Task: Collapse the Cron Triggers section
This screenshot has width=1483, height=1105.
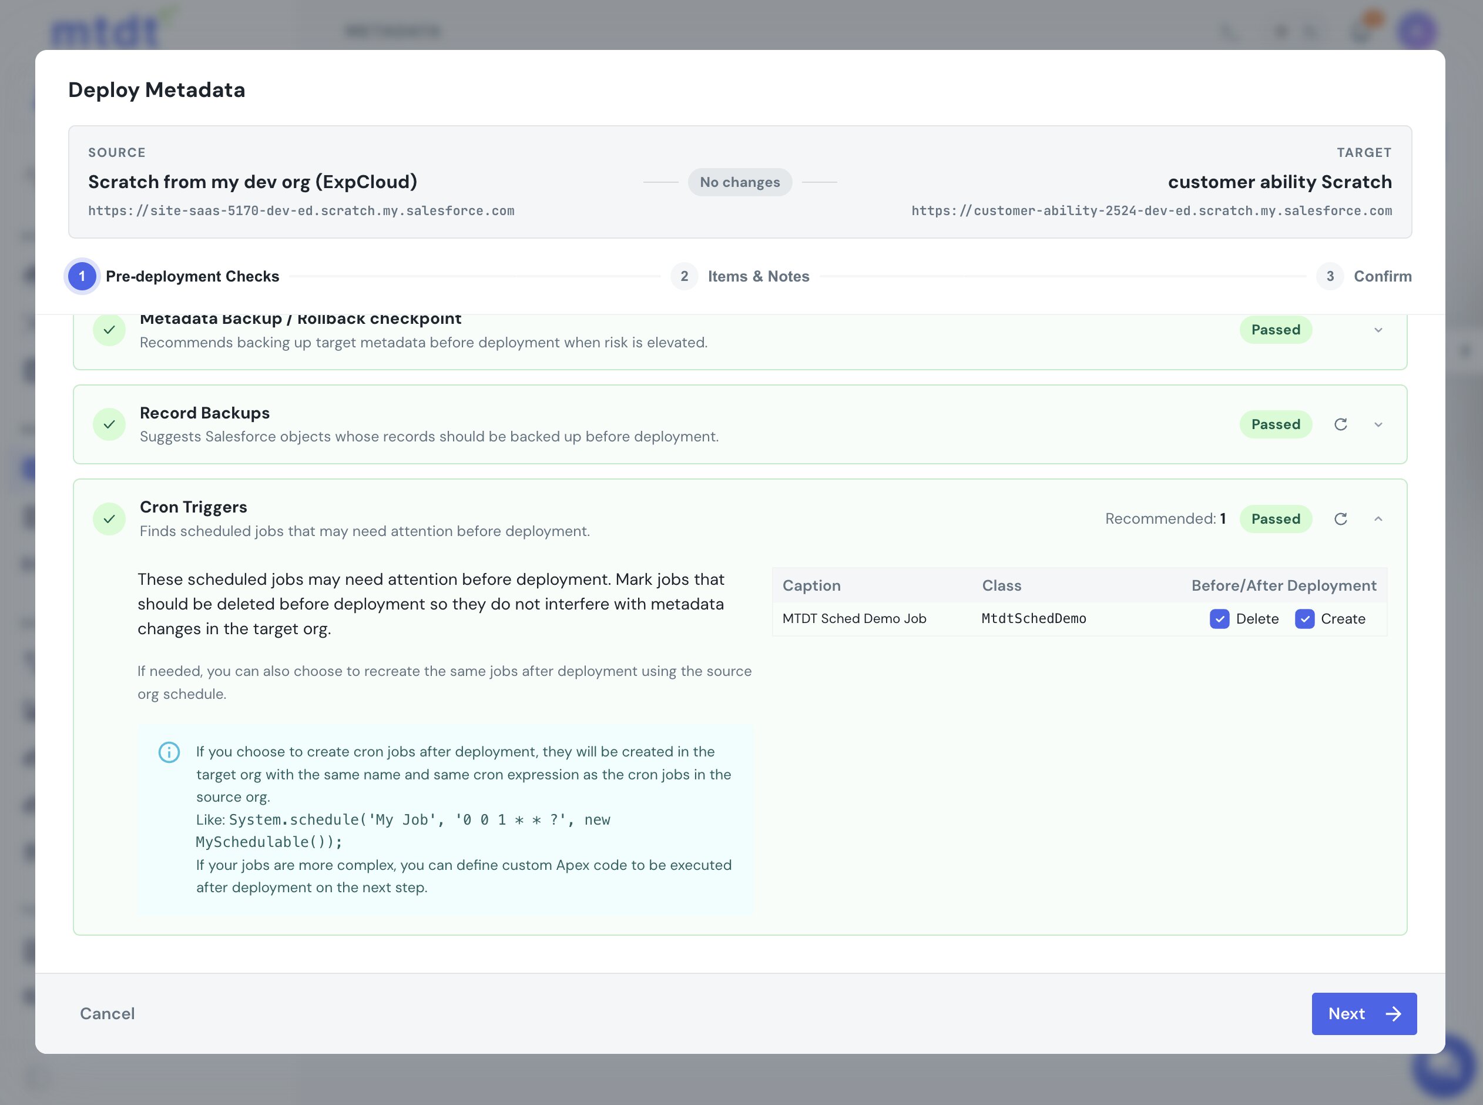Action: coord(1378,519)
